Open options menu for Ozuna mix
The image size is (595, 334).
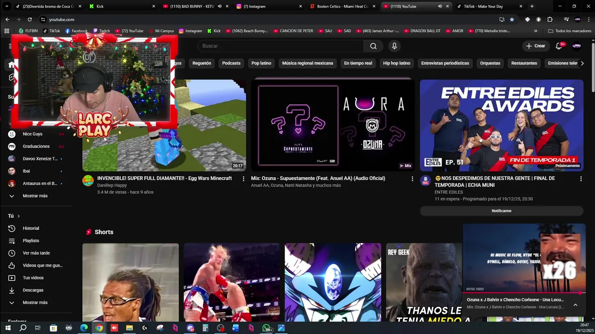click(412, 179)
